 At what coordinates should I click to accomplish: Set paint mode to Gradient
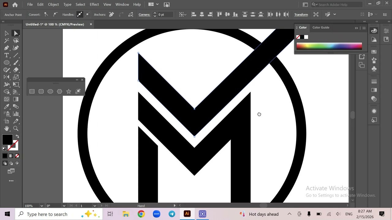11,156
